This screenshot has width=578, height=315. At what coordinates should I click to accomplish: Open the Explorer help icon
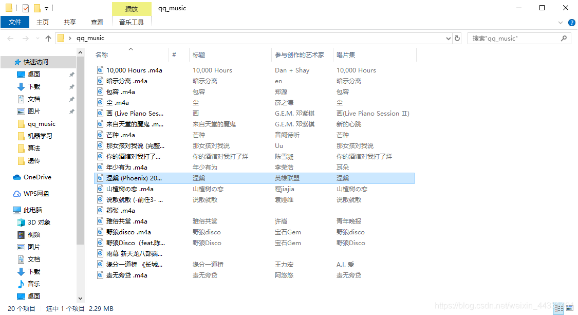pyautogui.click(x=572, y=23)
